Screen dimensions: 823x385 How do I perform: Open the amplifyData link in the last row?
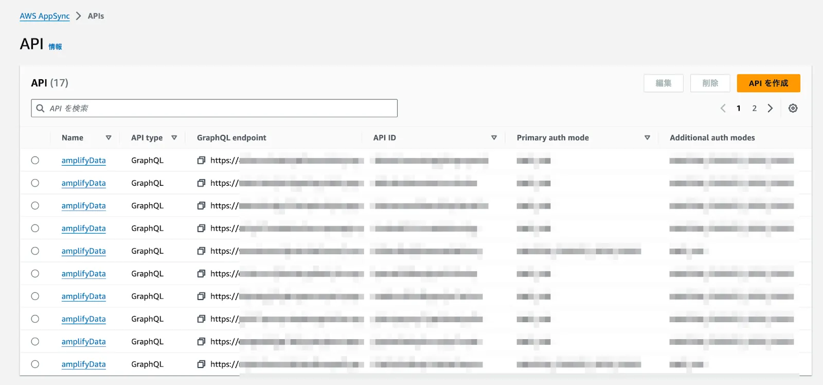(x=83, y=364)
